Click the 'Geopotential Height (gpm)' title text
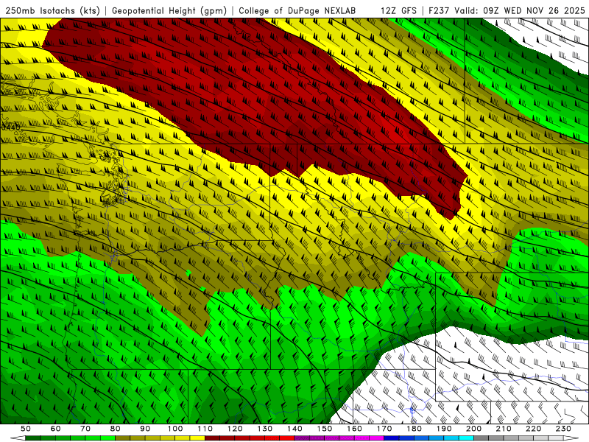 coord(169,11)
